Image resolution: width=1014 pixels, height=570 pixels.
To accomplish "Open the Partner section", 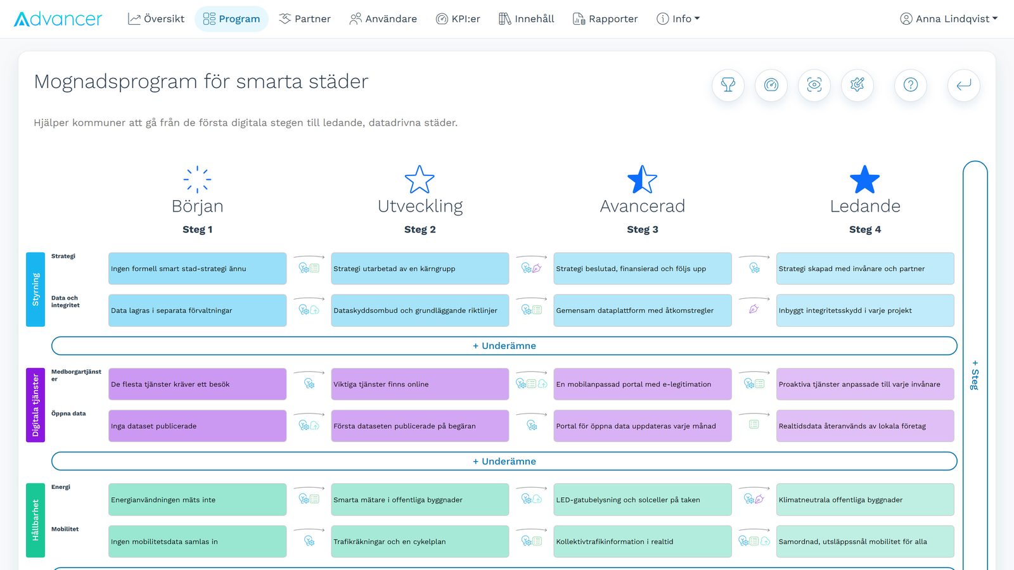I will point(305,19).
